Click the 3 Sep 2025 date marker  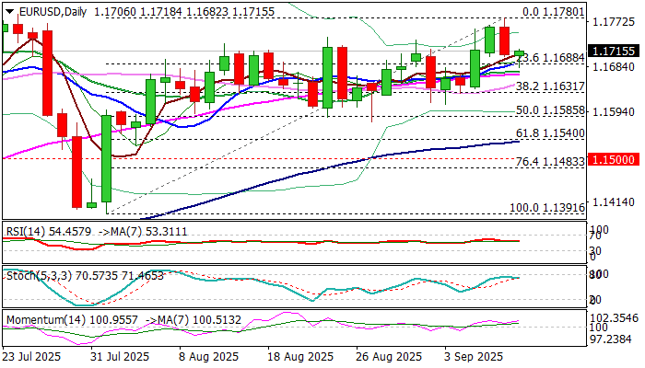(x=473, y=357)
